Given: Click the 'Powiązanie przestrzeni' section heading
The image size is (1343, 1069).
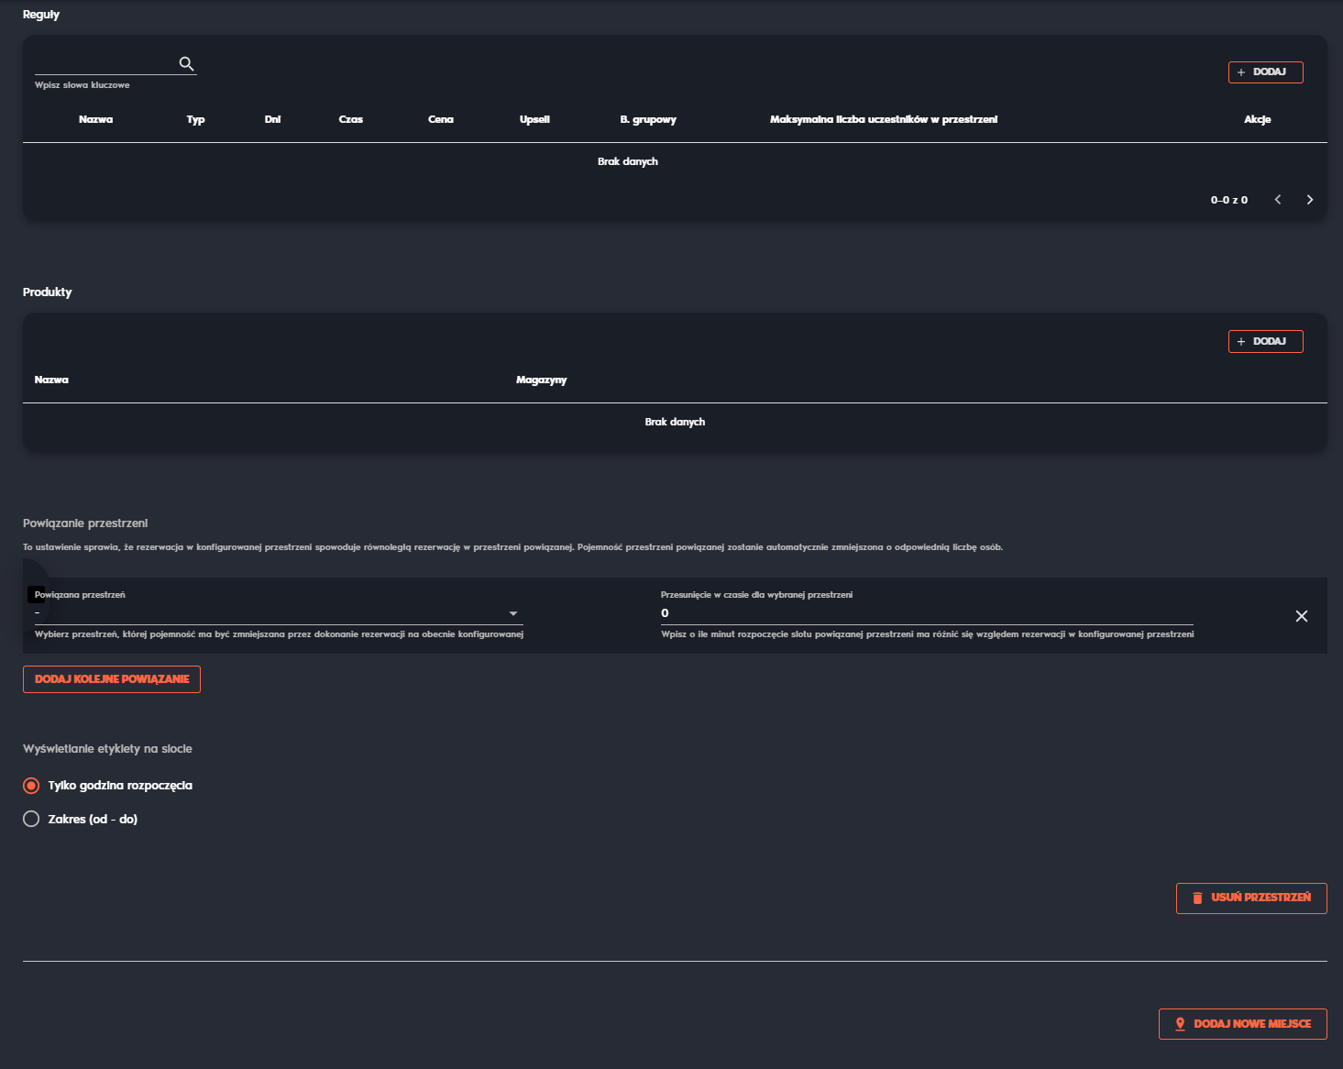Looking at the screenshot, I should [x=85, y=523].
